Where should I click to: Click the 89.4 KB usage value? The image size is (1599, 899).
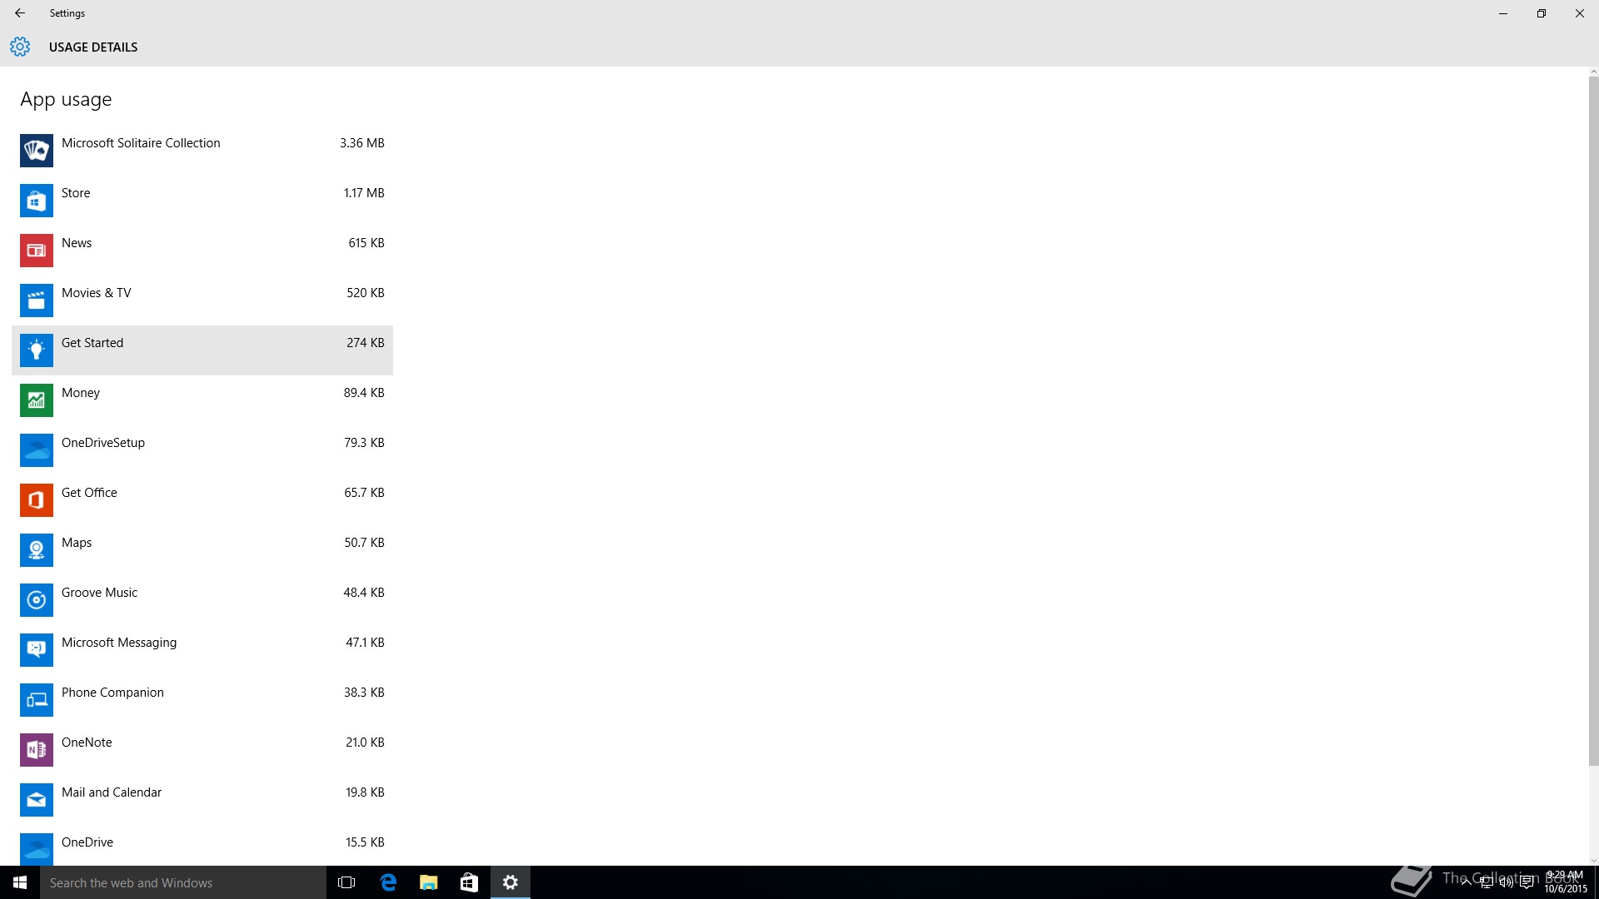click(x=364, y=393)
